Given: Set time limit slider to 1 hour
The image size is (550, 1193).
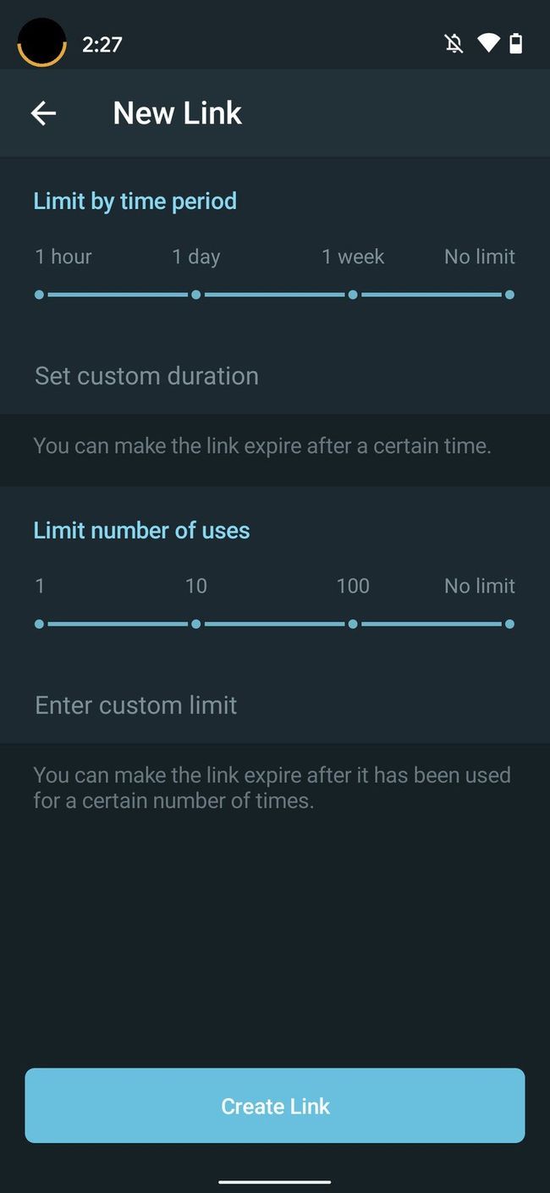Looking at the screenshot, I should (x=39, y=295).
